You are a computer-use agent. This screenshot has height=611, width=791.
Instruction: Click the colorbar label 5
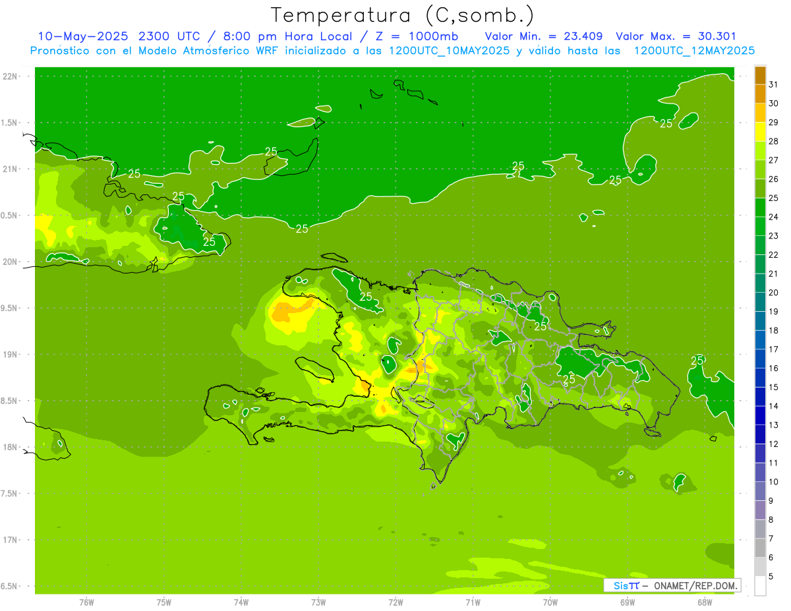[x=771, y=576]
